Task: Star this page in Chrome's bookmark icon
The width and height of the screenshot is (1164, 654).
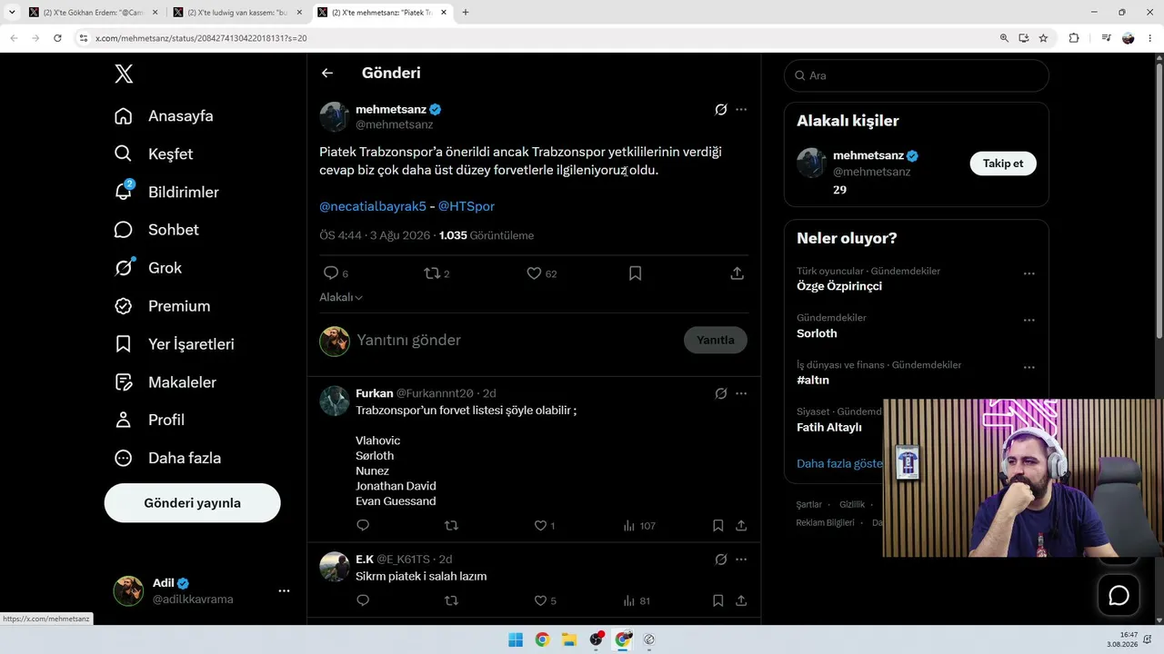Action: pyautogui.click(x=1043, y=38)
